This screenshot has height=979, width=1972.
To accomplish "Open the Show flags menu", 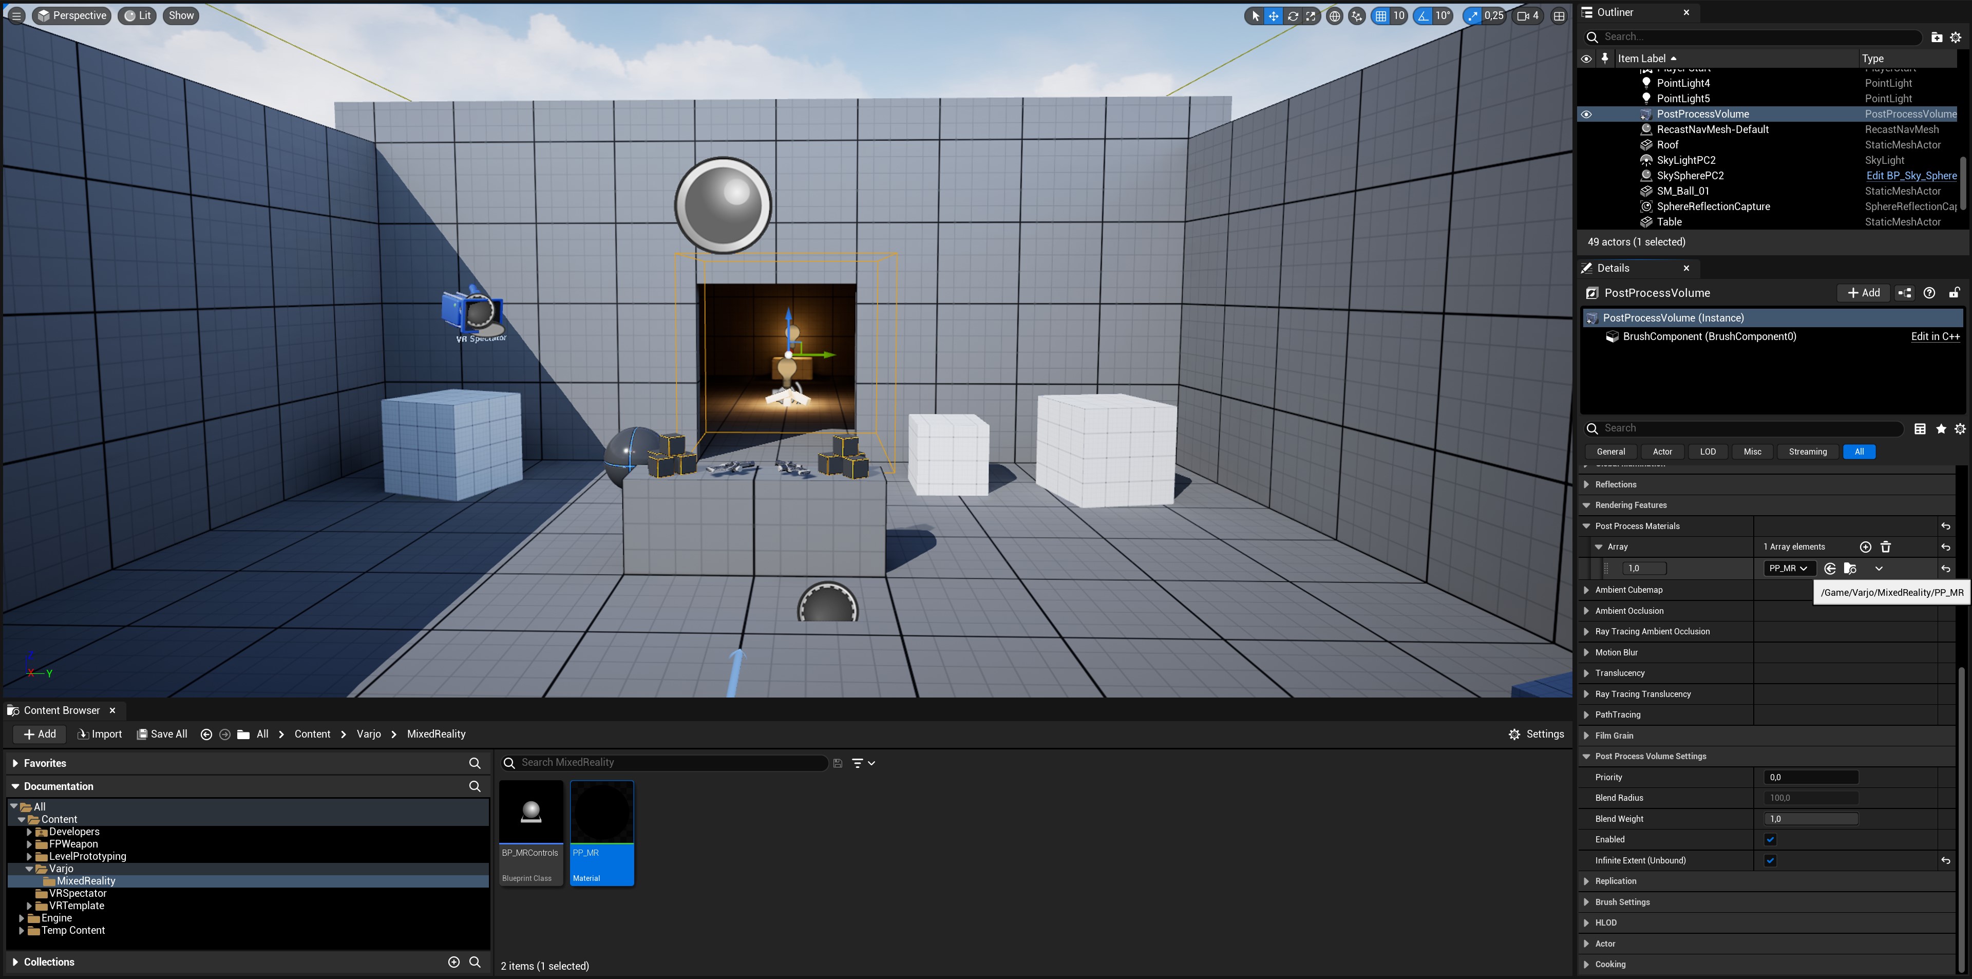I will pos(181,15).
